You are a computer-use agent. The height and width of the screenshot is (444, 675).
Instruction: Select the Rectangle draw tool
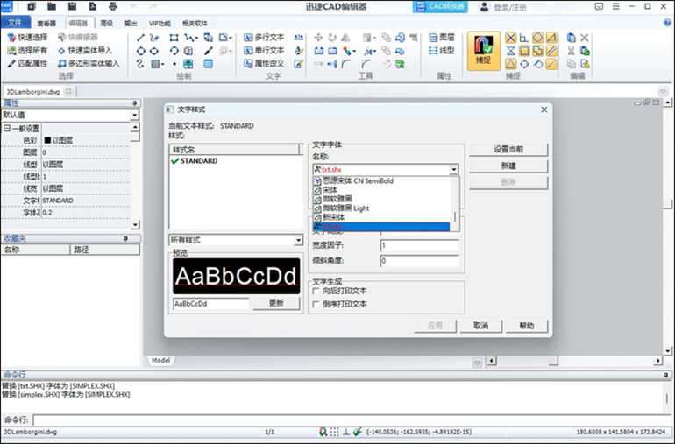[174, 38]
